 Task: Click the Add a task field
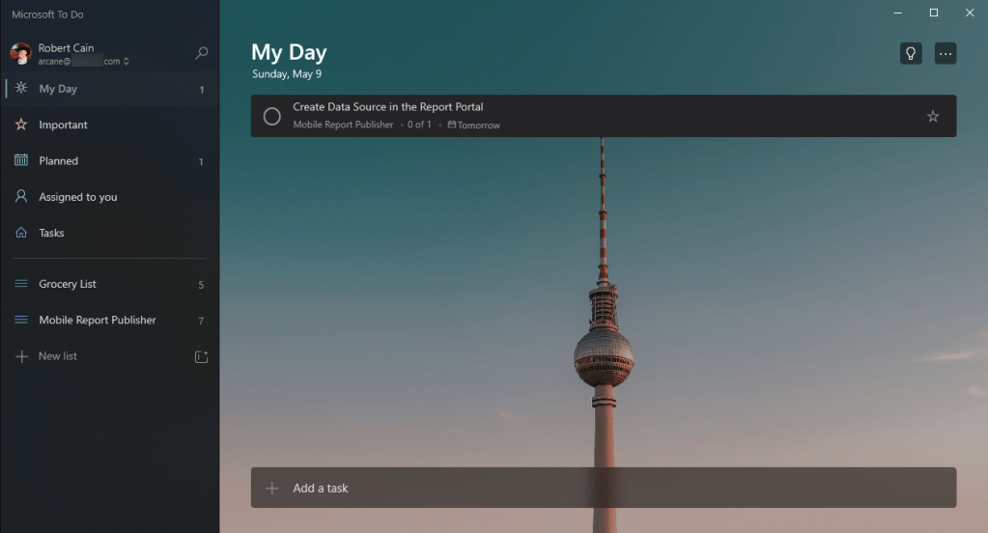tap(603, 488)
